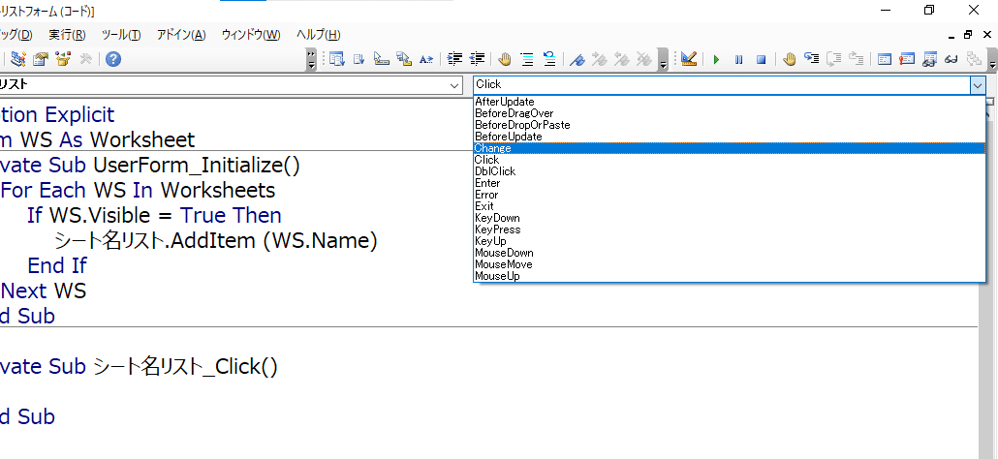Select DblClick from the event list
Viewport: 998px width, 459px height.
point(730,171)
